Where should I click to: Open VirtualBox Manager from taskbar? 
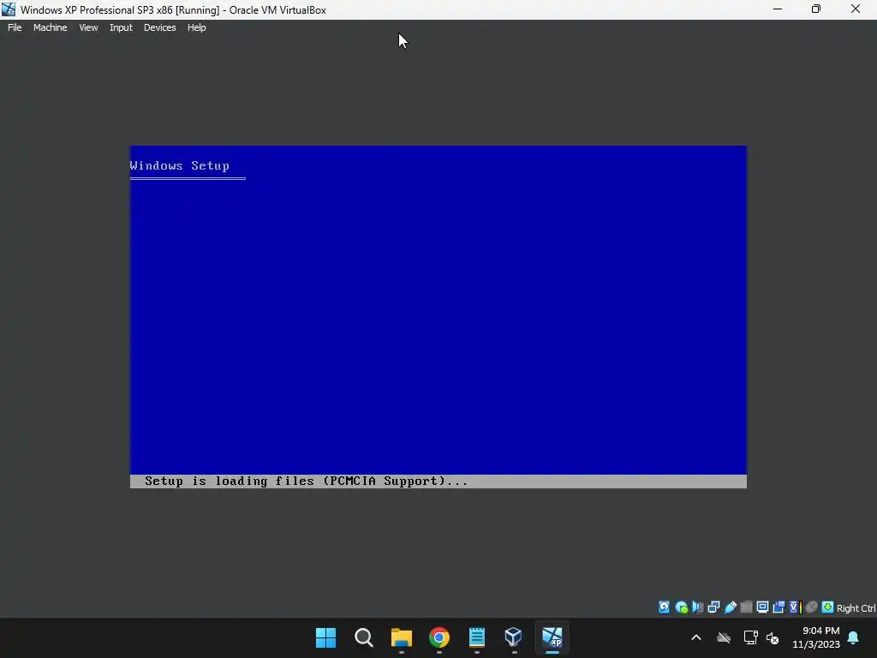[x=514, y=637]
